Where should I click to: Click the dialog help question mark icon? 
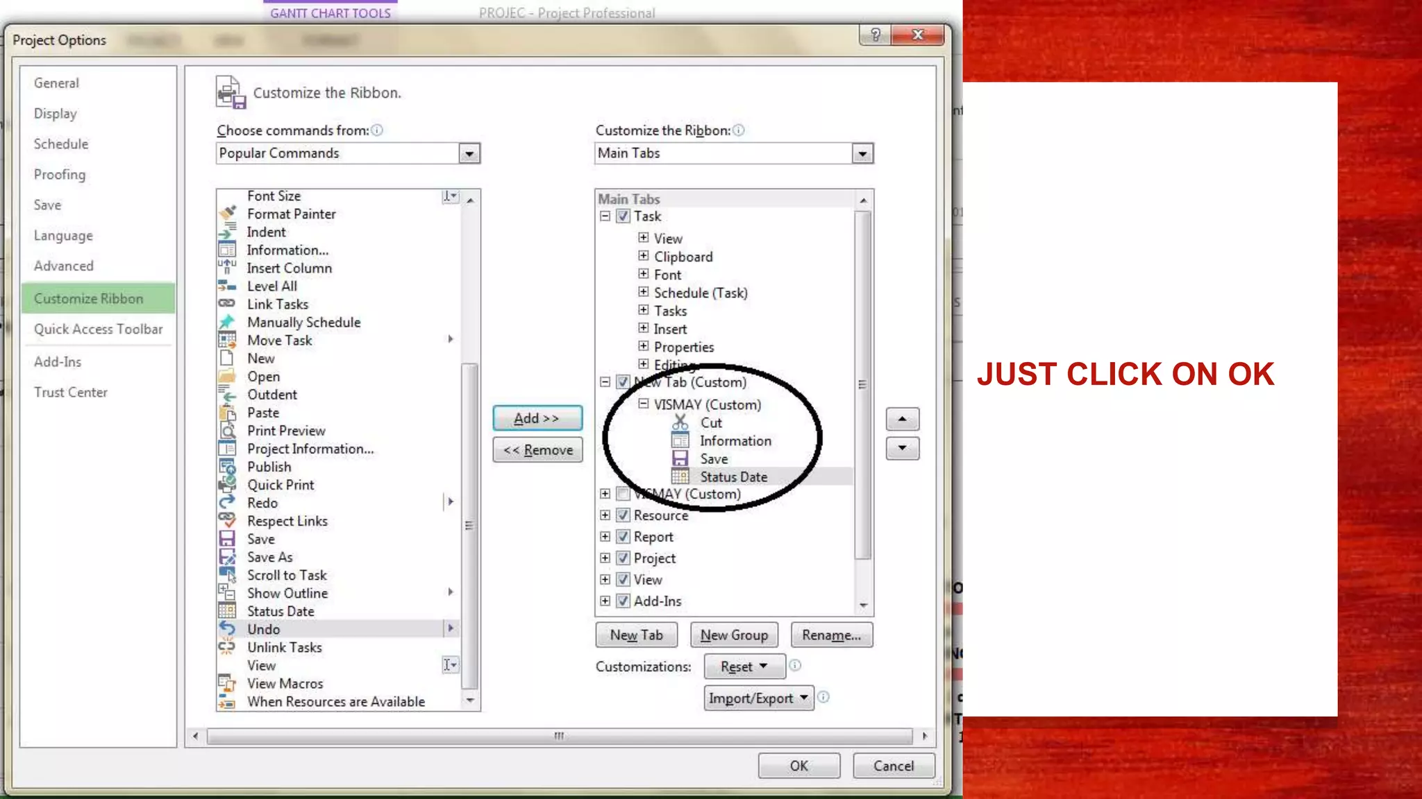tap(875, 35)
